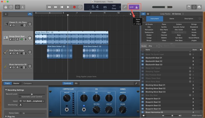Mute the Strat Disco Guitar track

(x=11, y=53)
